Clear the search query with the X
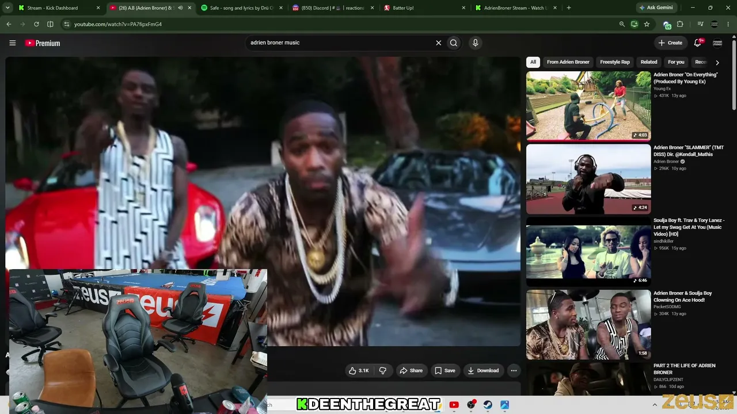This screenshot has height=414, width=737. [438, 43]
